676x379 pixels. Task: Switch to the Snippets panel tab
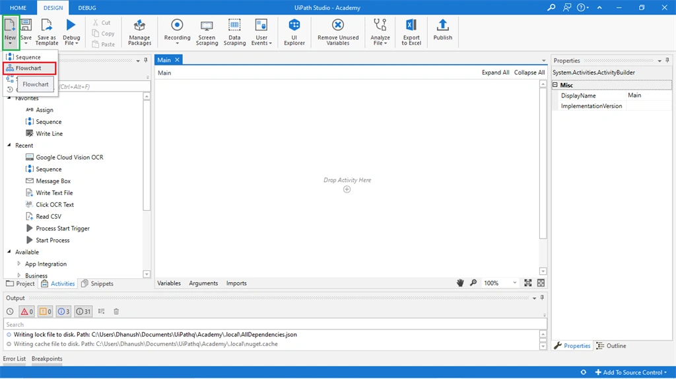tap(97, 283)
